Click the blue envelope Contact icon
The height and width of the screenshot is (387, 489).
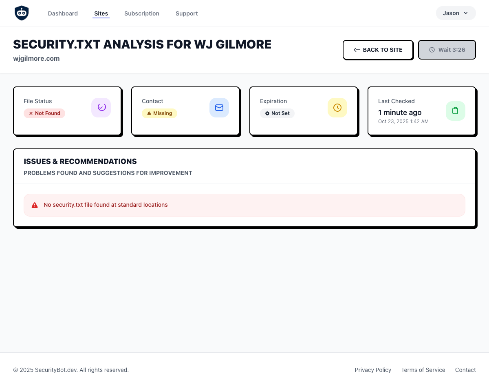point(219,108)
